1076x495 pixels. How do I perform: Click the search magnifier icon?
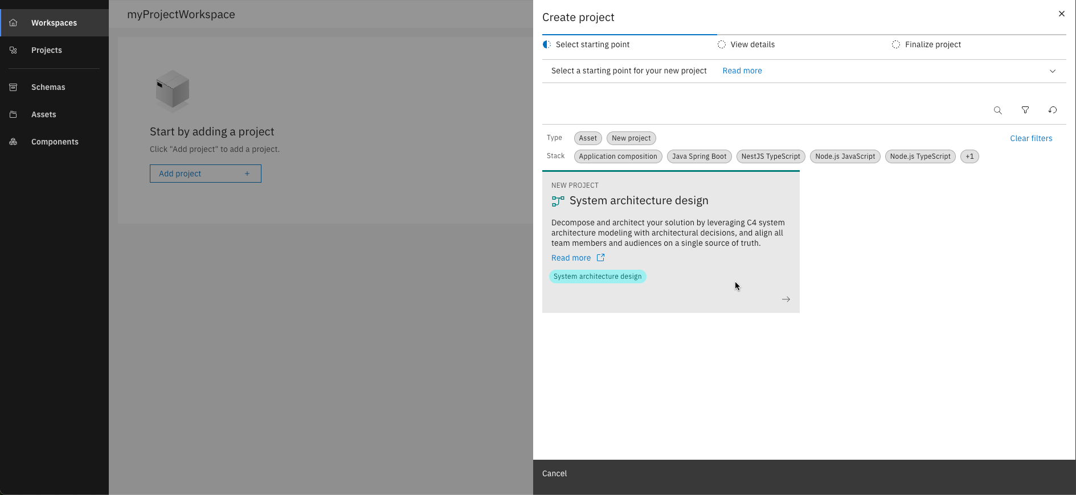pyautogui.click(x=997, y=110)
